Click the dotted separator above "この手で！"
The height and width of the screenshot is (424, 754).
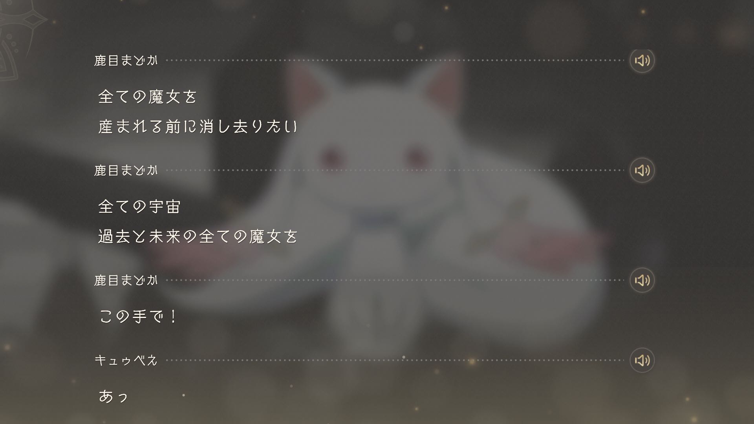[x=395, y=280]
